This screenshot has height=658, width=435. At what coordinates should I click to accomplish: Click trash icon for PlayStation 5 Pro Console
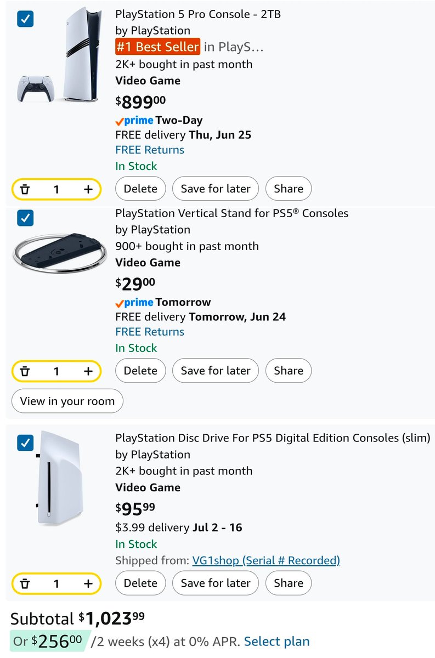pos(25,189)
